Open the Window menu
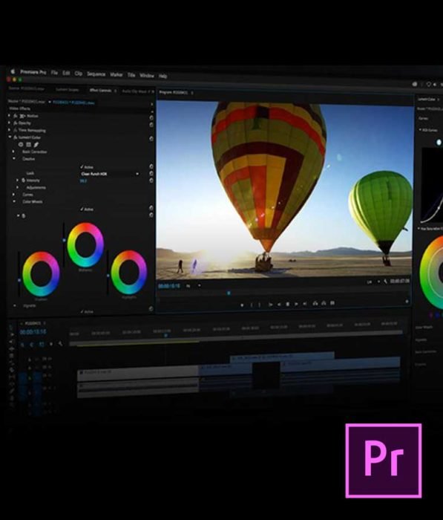The height and width of the screenshot is (520, 443). [x=147, y=76]
